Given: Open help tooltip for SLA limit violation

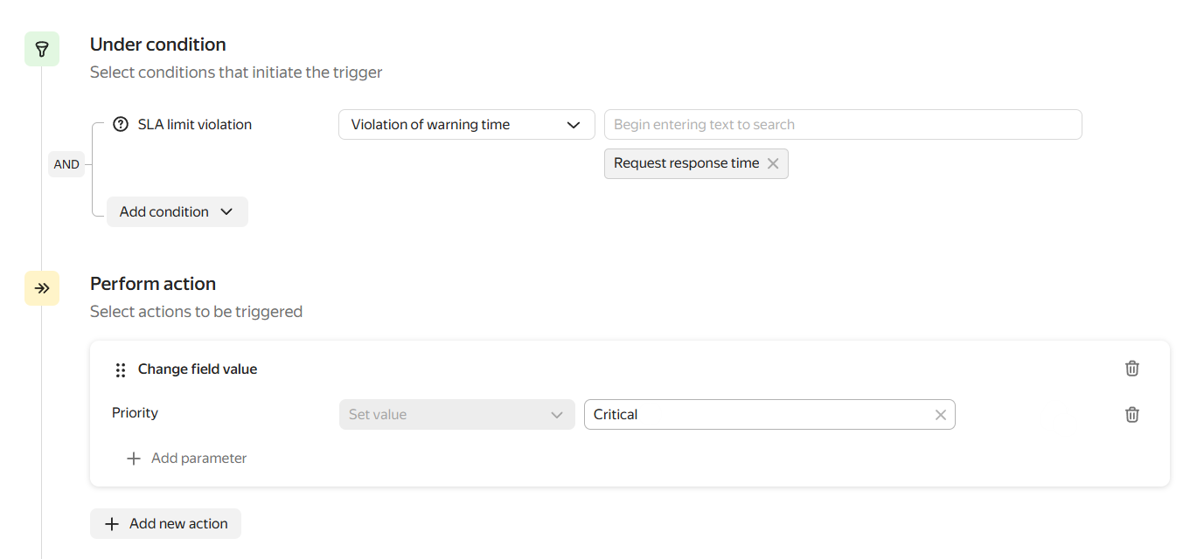Looking at the screenshot, I should (121, 125).
